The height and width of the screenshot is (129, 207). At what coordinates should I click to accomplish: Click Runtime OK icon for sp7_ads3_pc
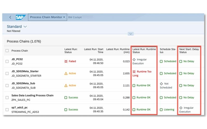(x=134, y=110)
